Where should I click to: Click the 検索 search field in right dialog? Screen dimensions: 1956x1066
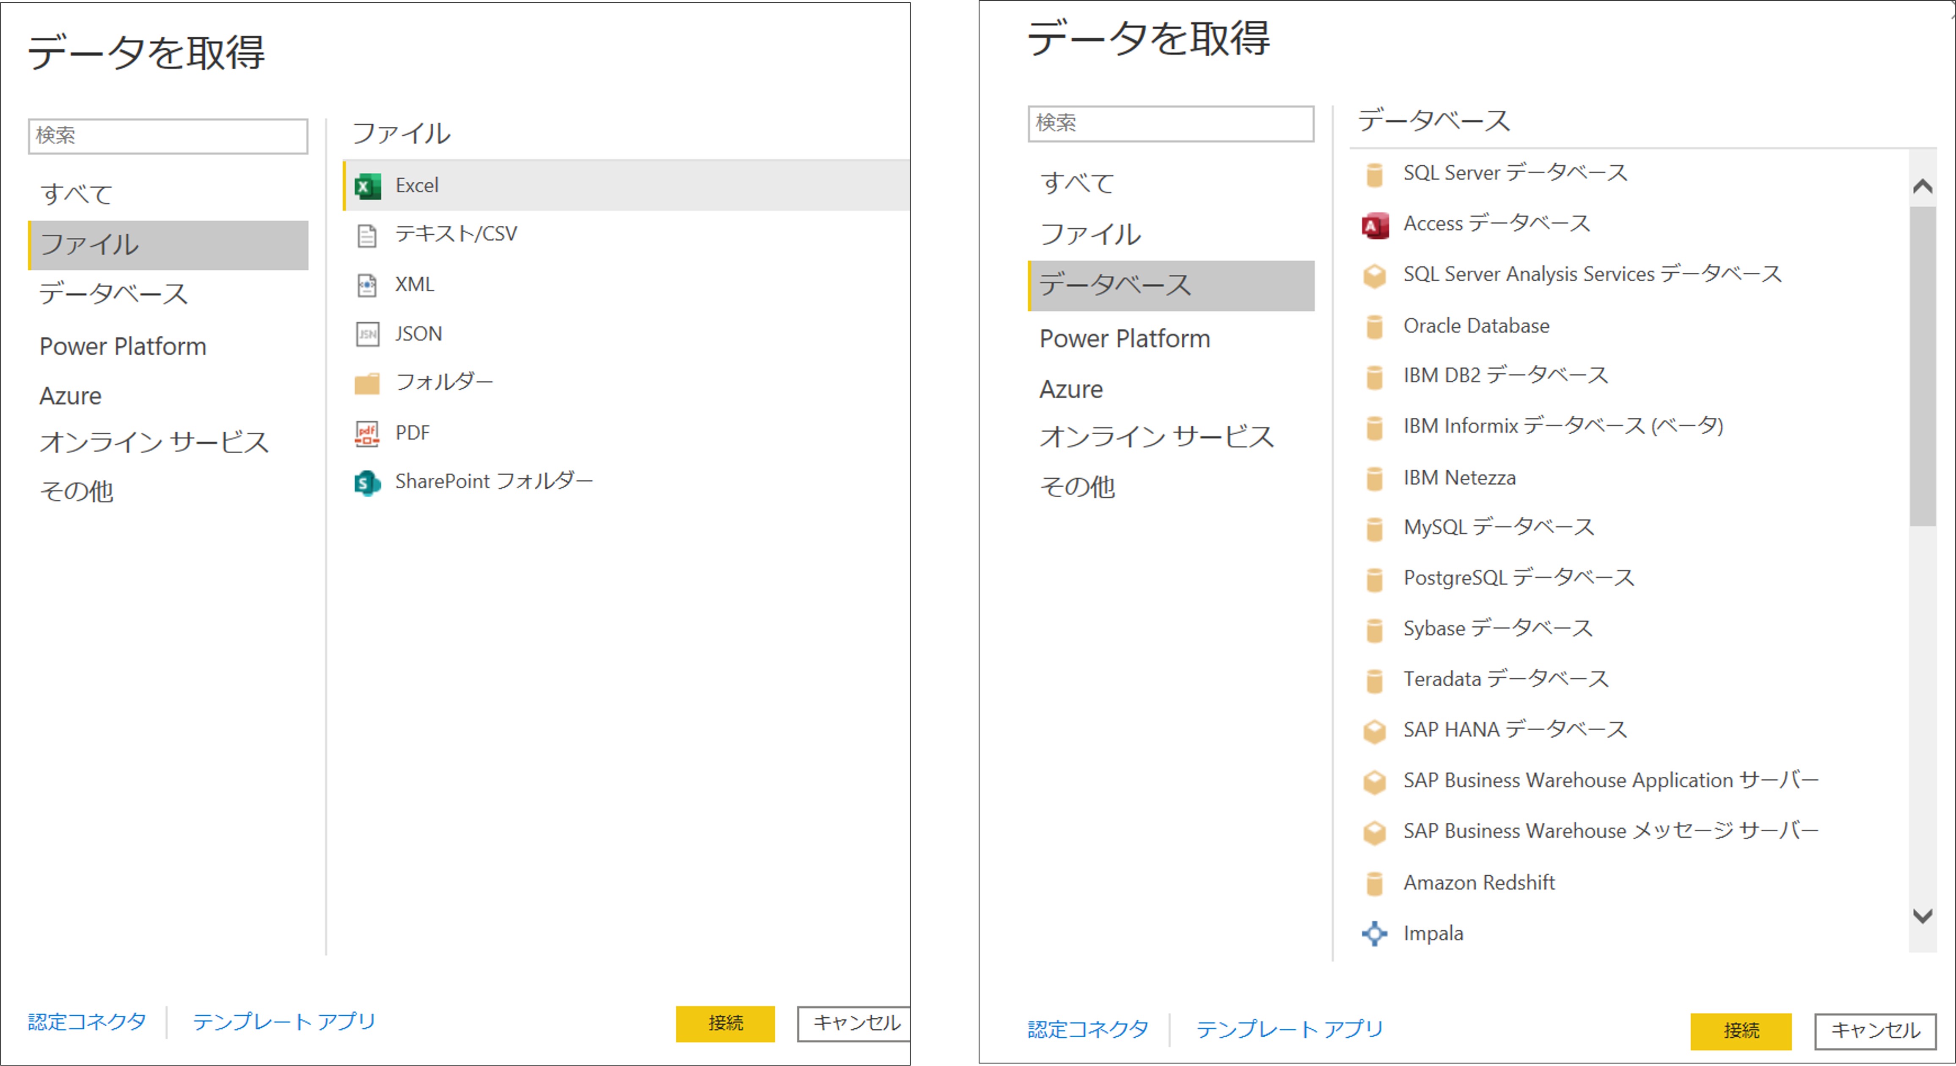coord(1170,123)
